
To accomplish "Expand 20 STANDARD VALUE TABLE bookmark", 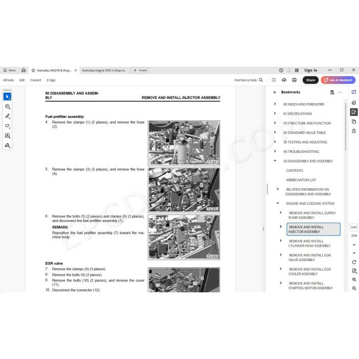I will [x=275, y=132].
